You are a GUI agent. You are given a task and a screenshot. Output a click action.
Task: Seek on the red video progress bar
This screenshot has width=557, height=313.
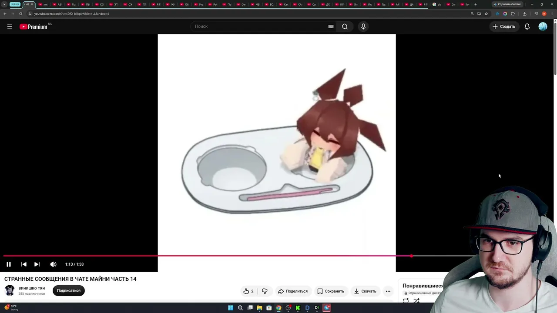[207, 256]
